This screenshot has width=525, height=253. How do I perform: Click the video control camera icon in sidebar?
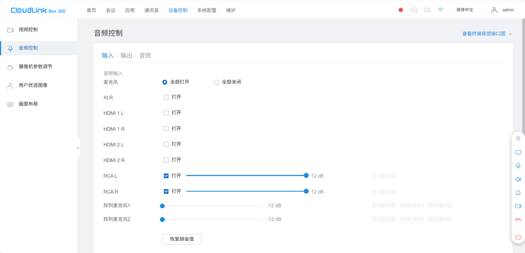click(10, 30)
